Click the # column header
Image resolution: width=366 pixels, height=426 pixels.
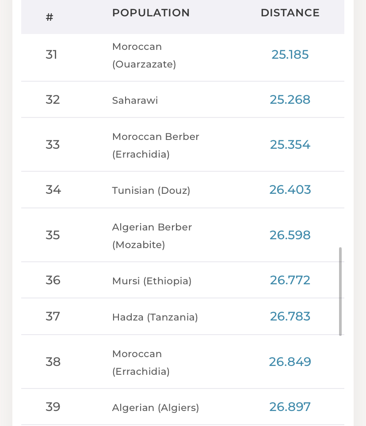coord(50,18)
